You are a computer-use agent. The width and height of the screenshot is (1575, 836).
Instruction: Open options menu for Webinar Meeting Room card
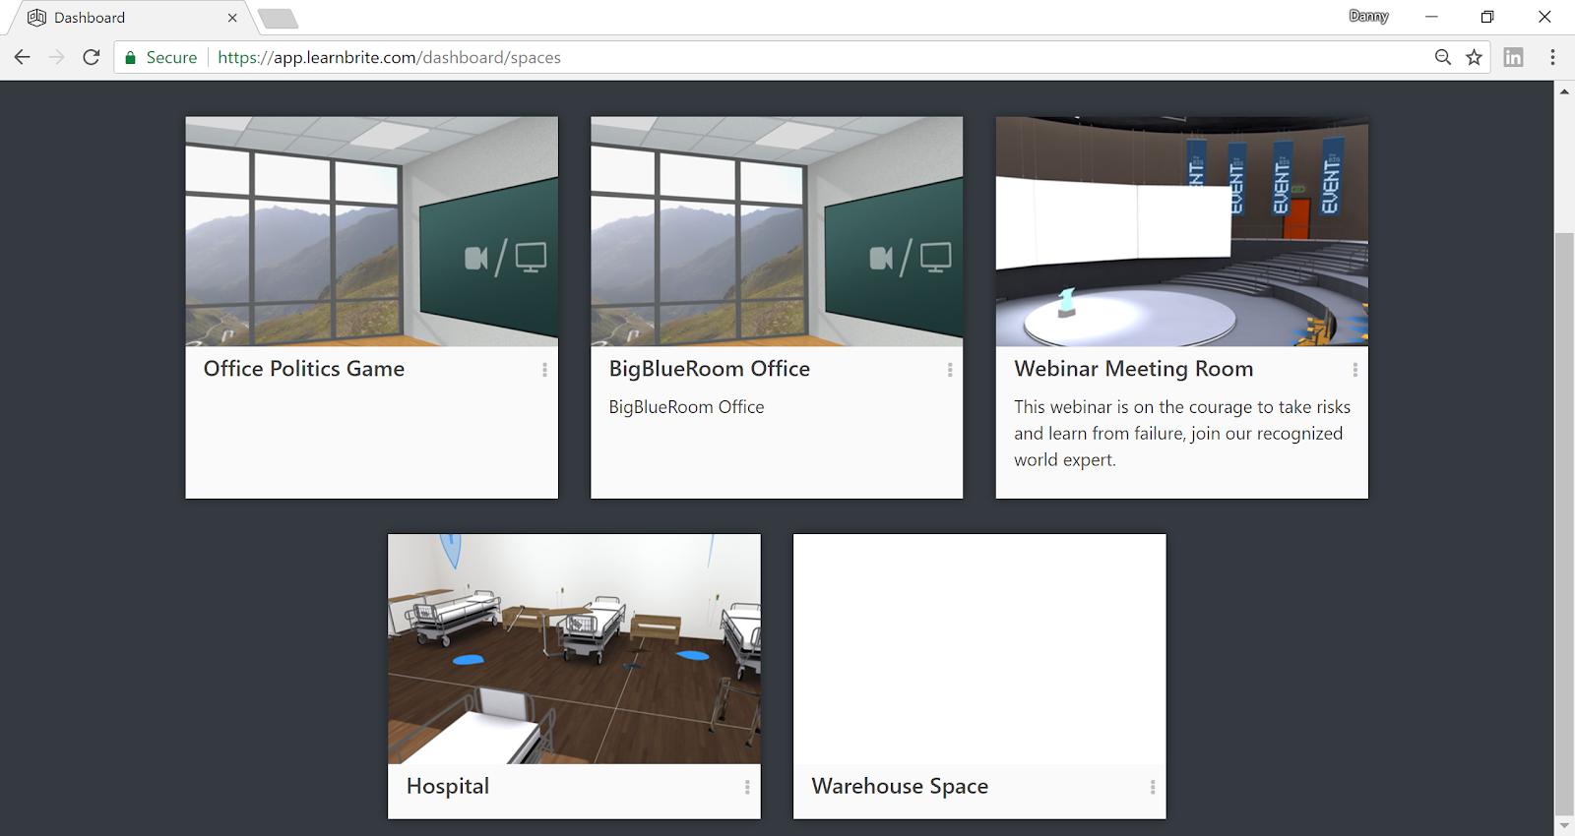point(1355,370)
